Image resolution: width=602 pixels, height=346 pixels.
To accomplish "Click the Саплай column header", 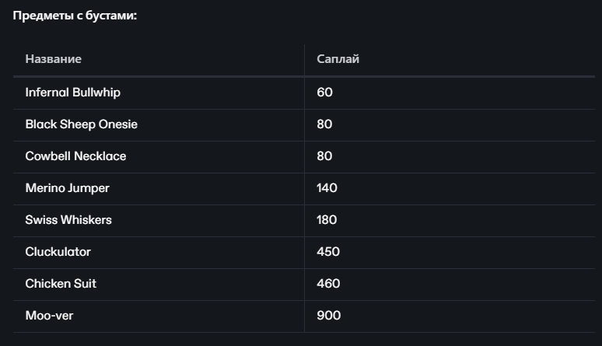I will coord(338,59).
